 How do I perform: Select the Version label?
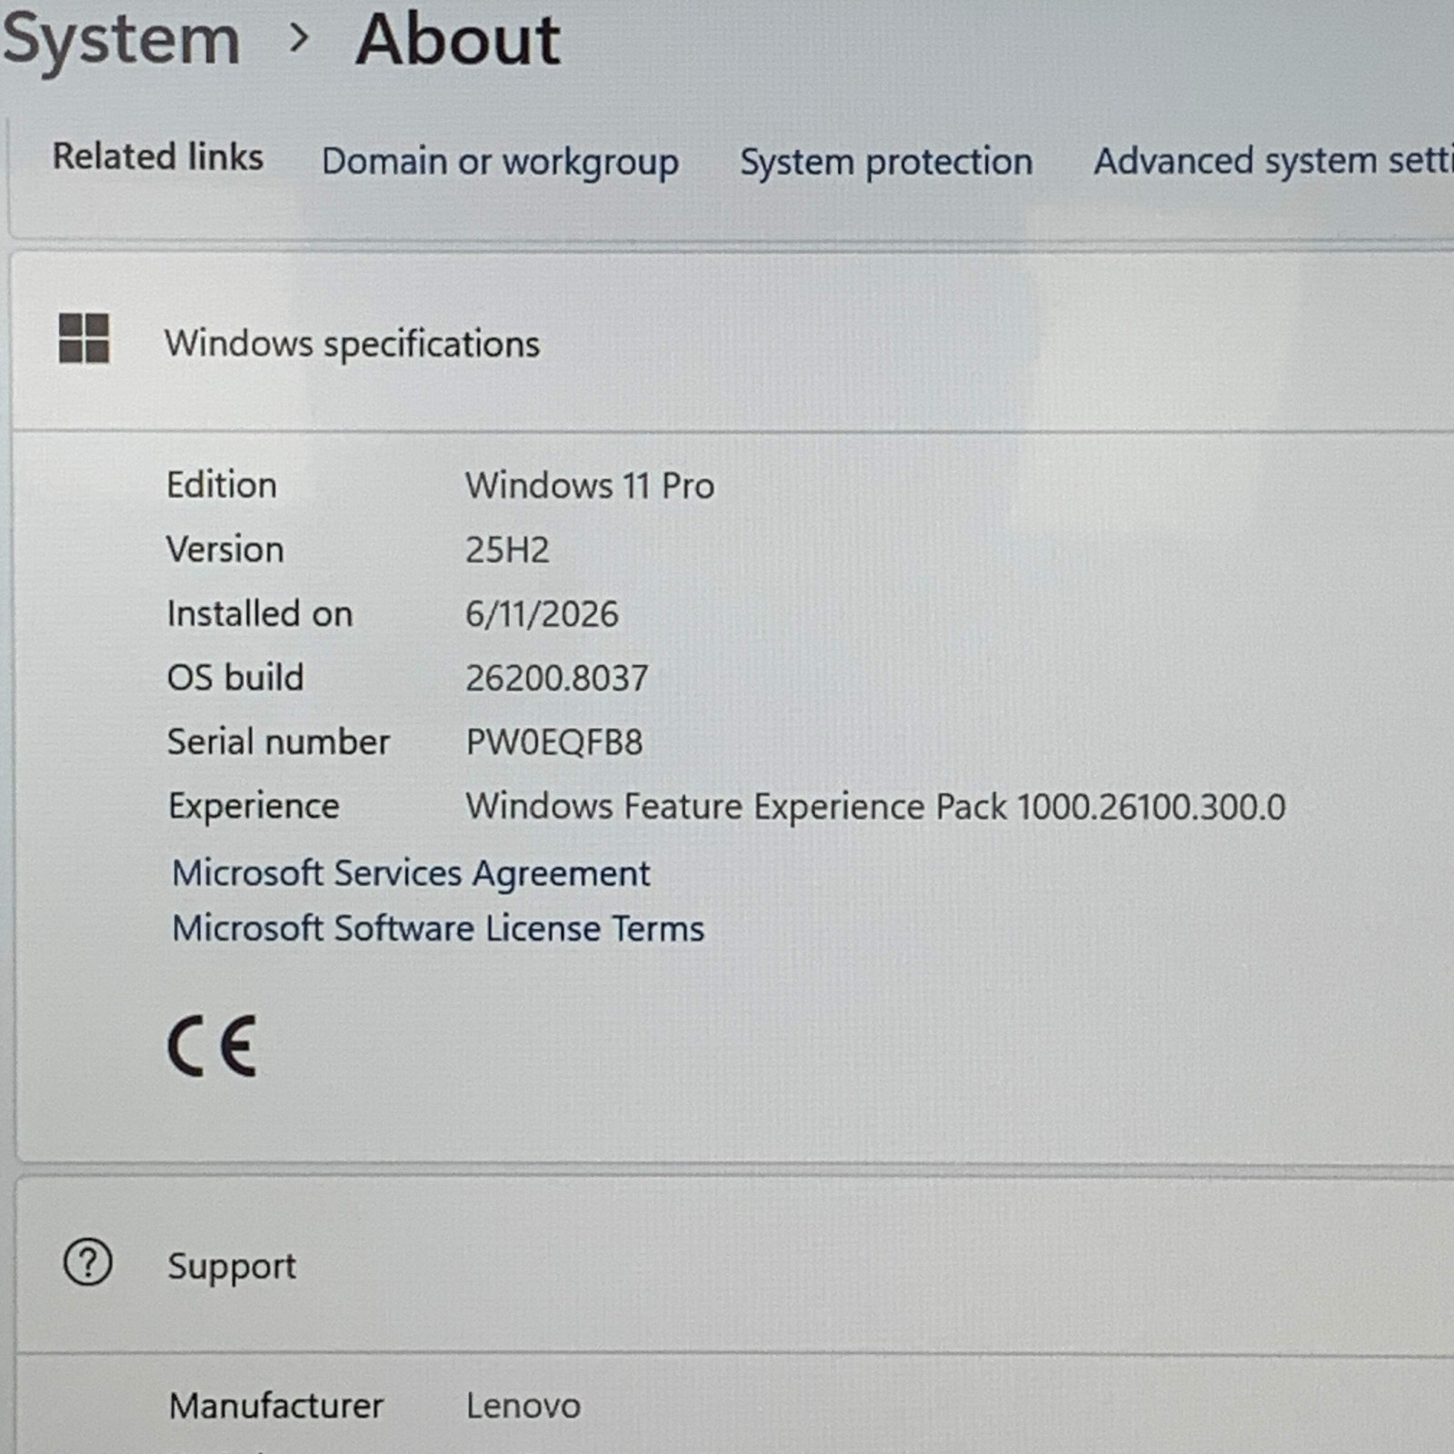[225, 549]
